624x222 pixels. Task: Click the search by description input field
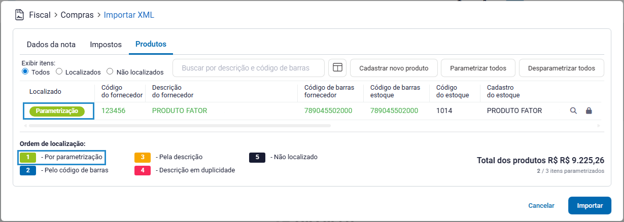(249, 68)
